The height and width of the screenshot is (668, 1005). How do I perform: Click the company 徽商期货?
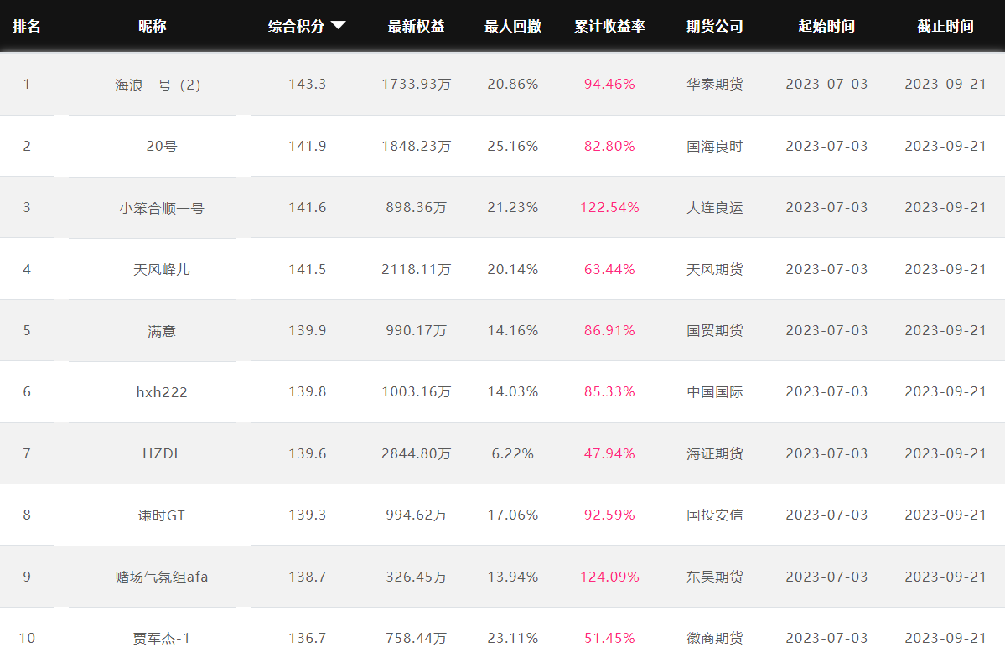tap(715, 638)
